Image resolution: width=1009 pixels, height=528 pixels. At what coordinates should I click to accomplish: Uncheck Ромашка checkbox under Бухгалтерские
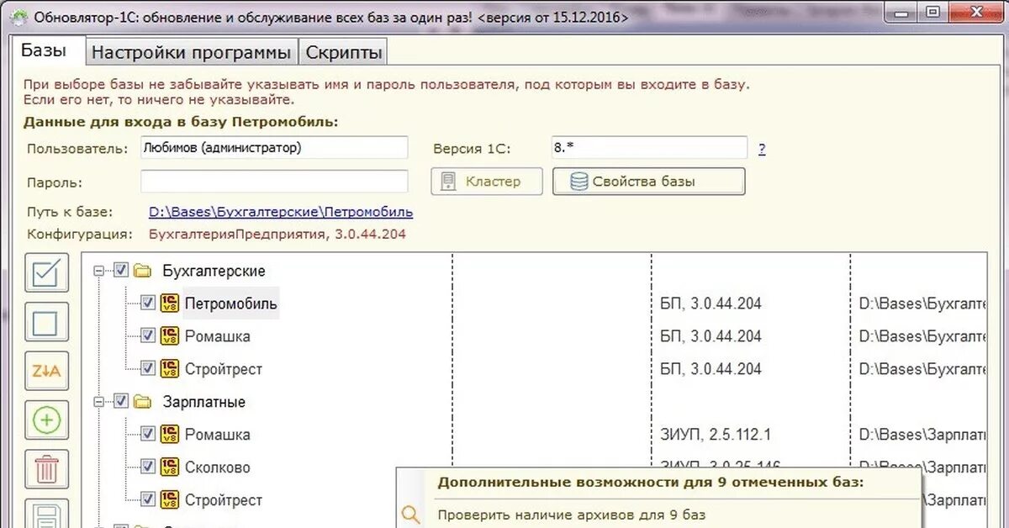click(x=147, y=335)
